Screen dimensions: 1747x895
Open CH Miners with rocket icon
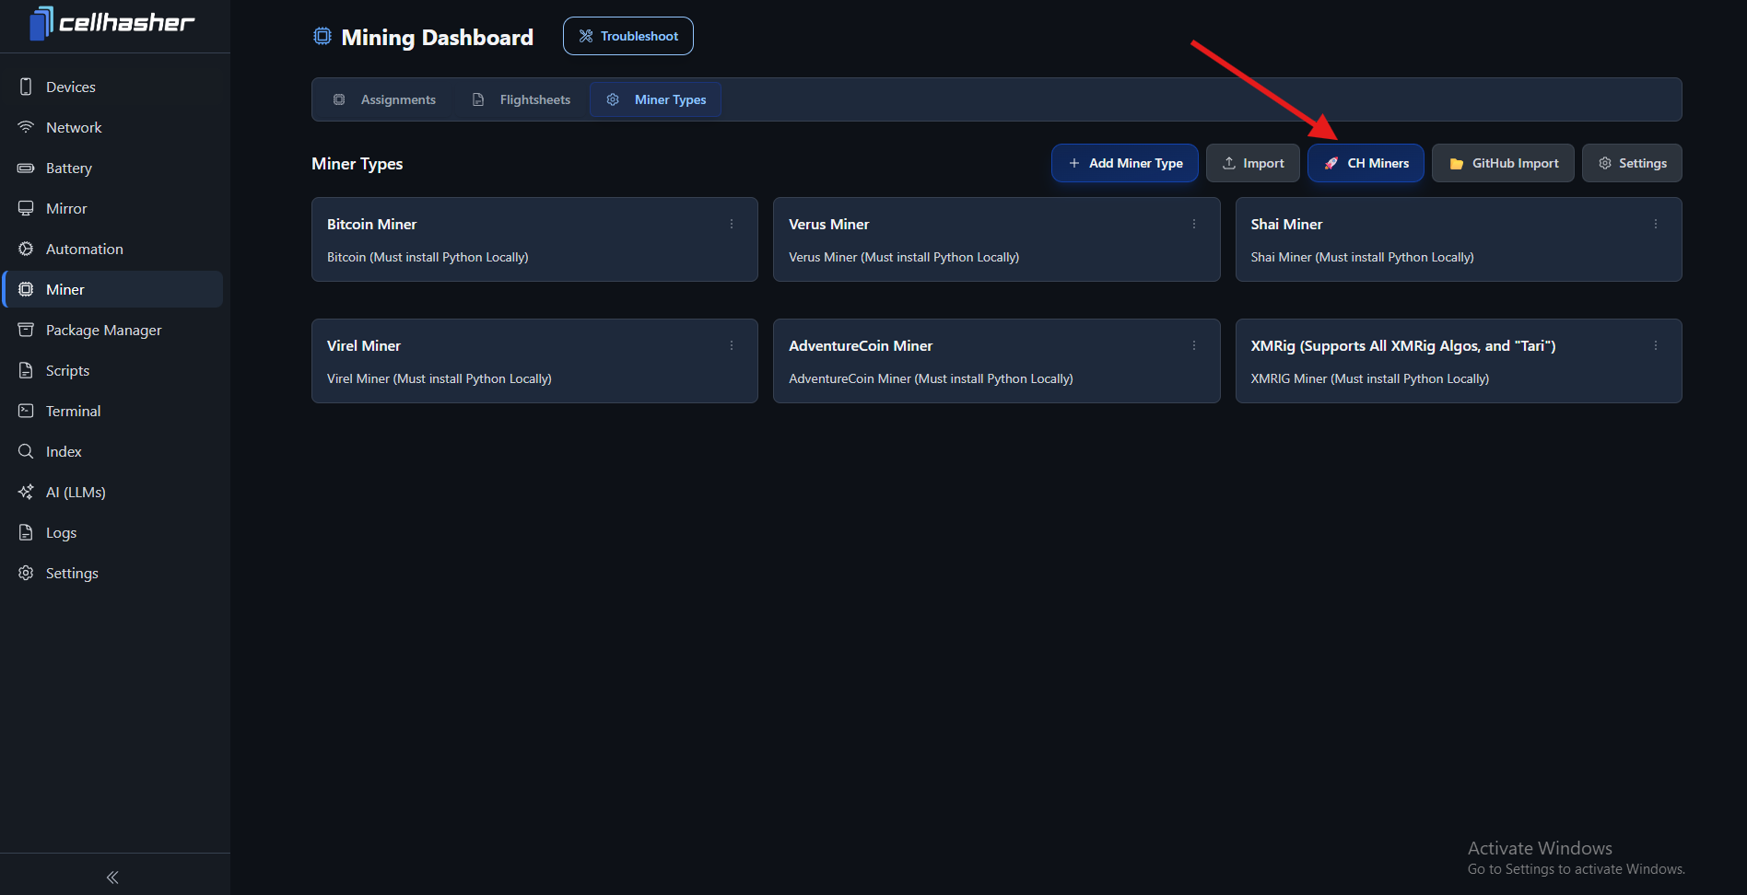pos(1366,163)
